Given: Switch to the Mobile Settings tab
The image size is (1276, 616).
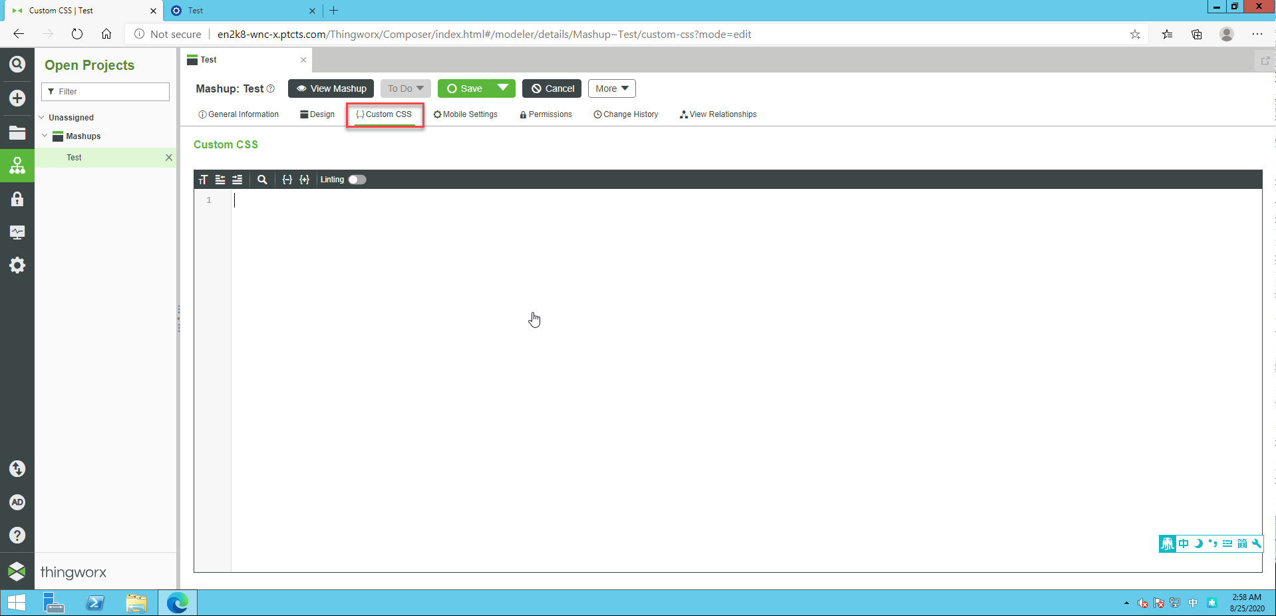Looking at the screenshot, I should [466, 114].
